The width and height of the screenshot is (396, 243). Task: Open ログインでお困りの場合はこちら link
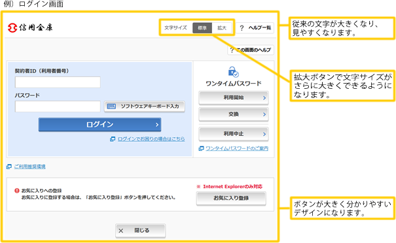click(151, 139)
